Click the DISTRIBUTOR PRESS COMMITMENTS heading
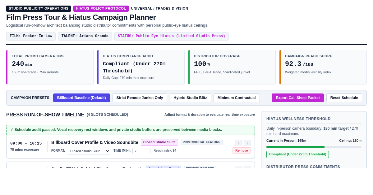The width and height of the screenshot is (373, 195). click(303, 167)
